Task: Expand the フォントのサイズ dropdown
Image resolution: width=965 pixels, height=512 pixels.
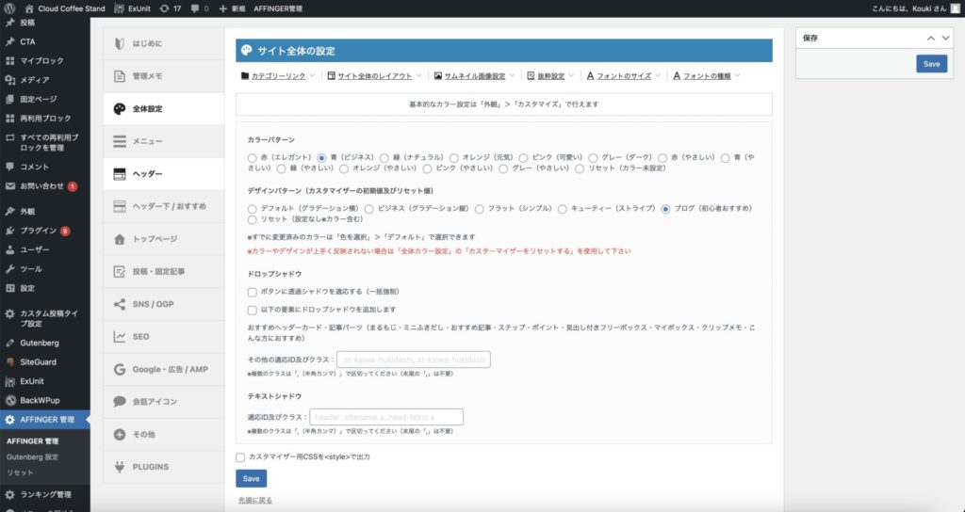Action: coord(624,76)
